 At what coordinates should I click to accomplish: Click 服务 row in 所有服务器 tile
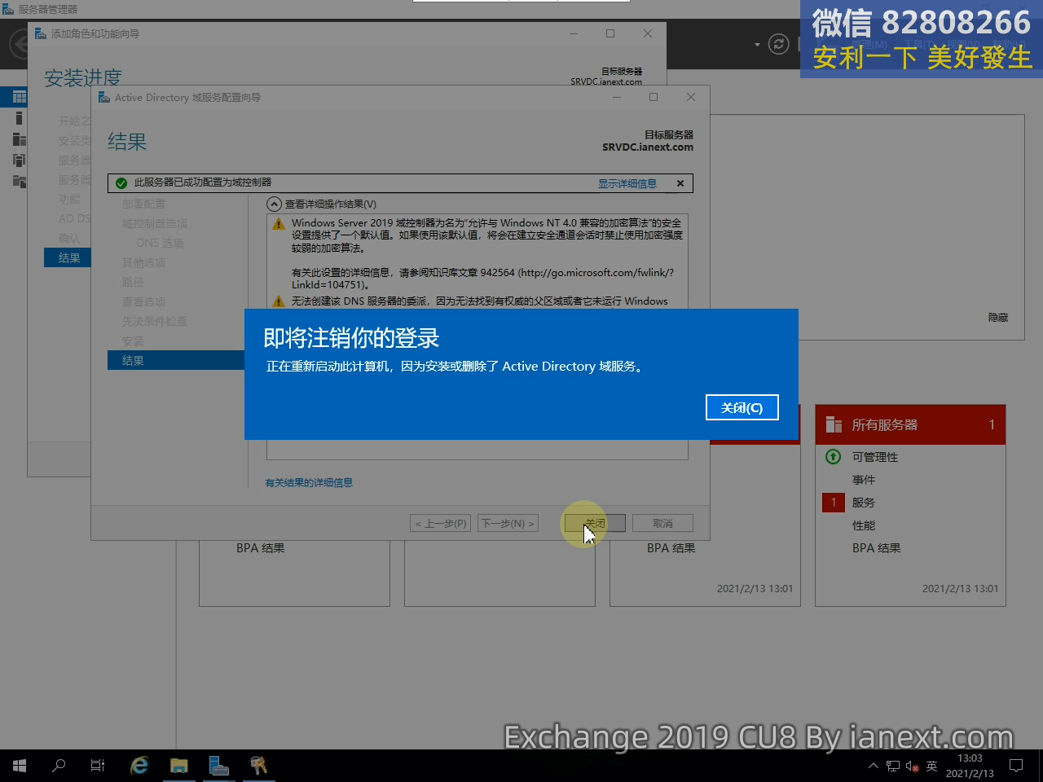864,503
